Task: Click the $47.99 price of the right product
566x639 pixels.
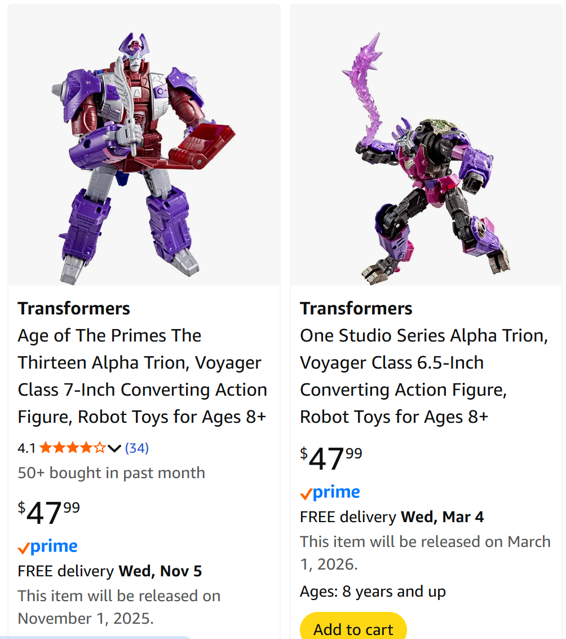Action: 331,458
